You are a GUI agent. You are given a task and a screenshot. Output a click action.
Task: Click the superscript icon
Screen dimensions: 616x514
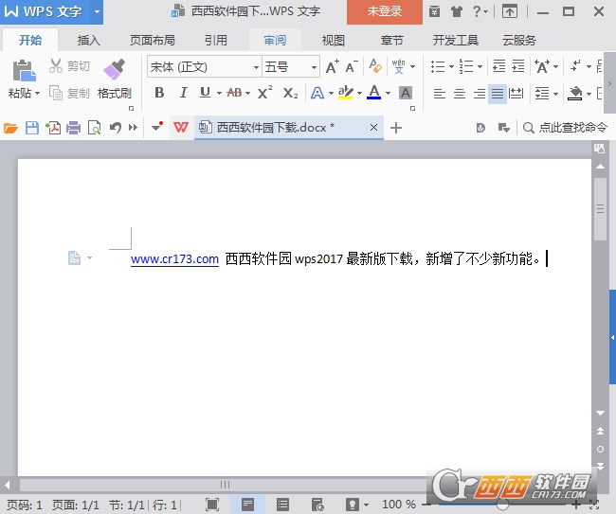pos(265,93)
